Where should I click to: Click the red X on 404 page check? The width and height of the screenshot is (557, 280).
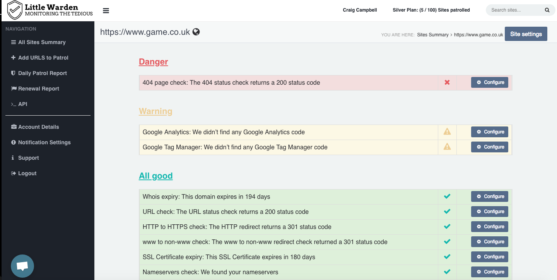coord(447,82)
